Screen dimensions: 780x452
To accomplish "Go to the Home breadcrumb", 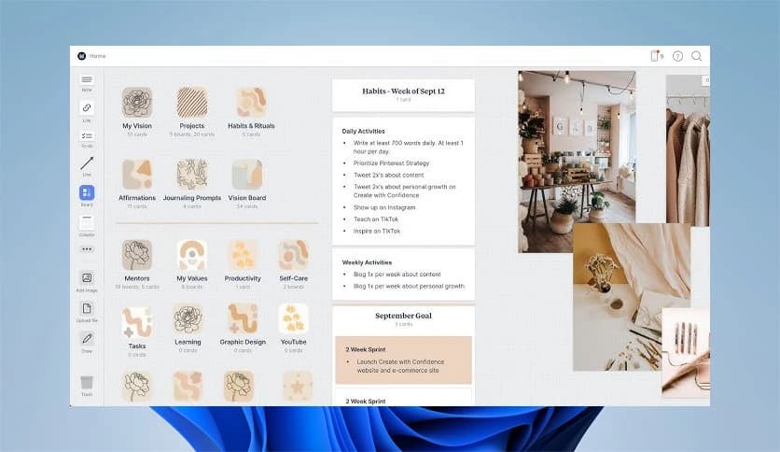I will coord(97,56).
